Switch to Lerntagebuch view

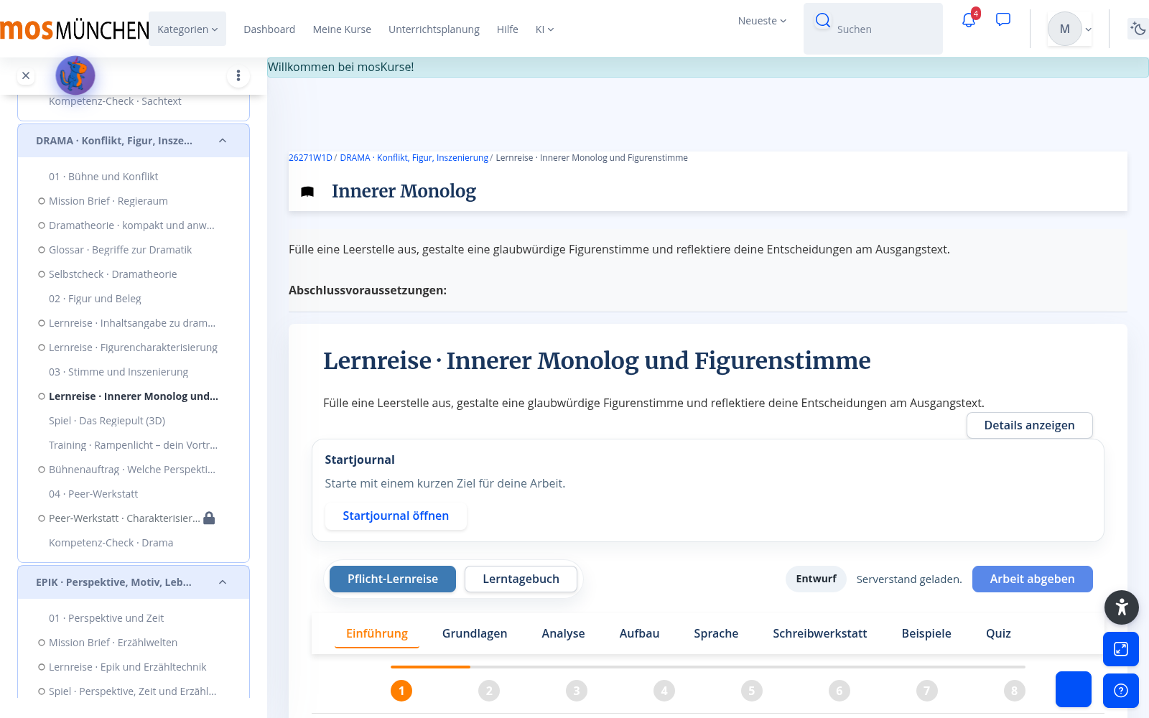click(521, 579)
